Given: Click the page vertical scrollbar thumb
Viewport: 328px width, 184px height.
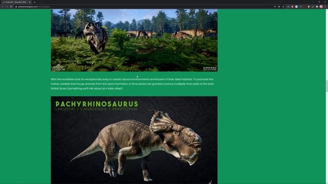Looking at the screenshot, I should [x=327, y=86].
